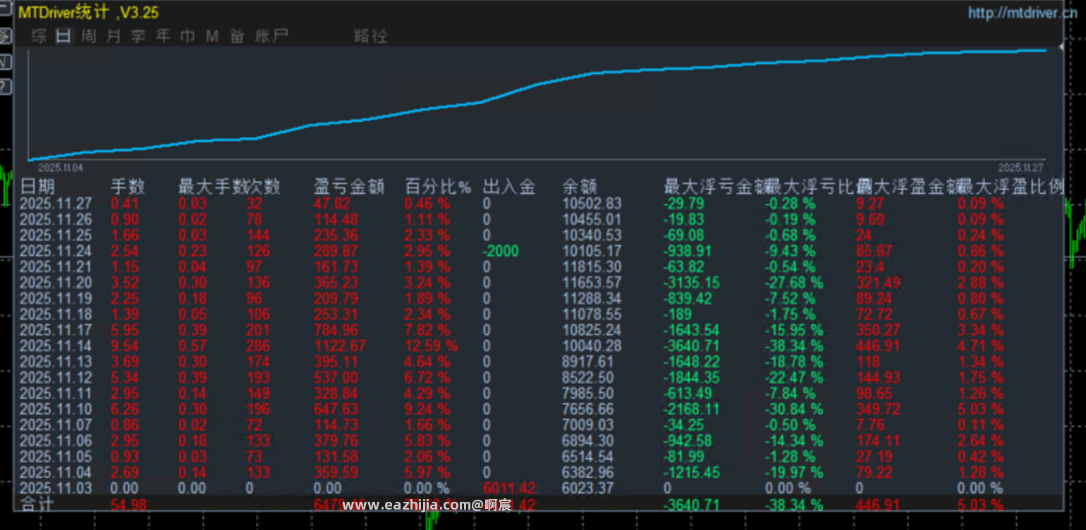This screenshot has height=530, width=1086.
Task: Click the total lots value 54.98
Action: tap(130, 505)
